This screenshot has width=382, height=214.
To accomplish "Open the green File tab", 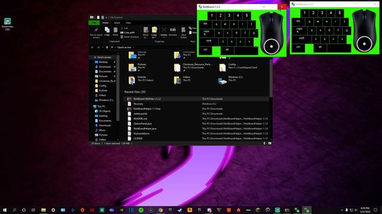I will (x=94, y=23).
